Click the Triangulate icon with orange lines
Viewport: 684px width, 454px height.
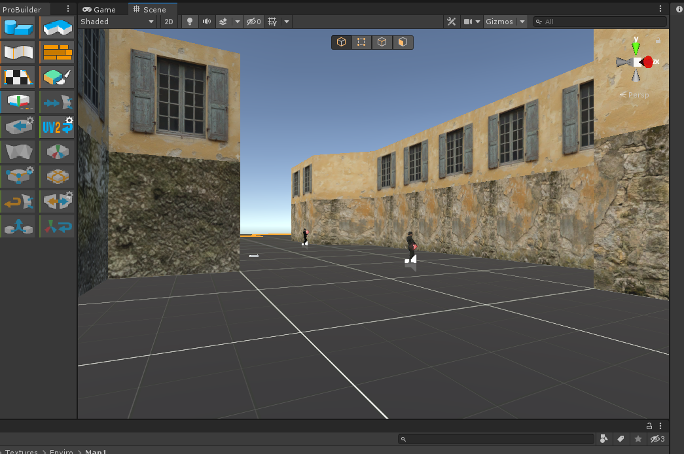57,176
